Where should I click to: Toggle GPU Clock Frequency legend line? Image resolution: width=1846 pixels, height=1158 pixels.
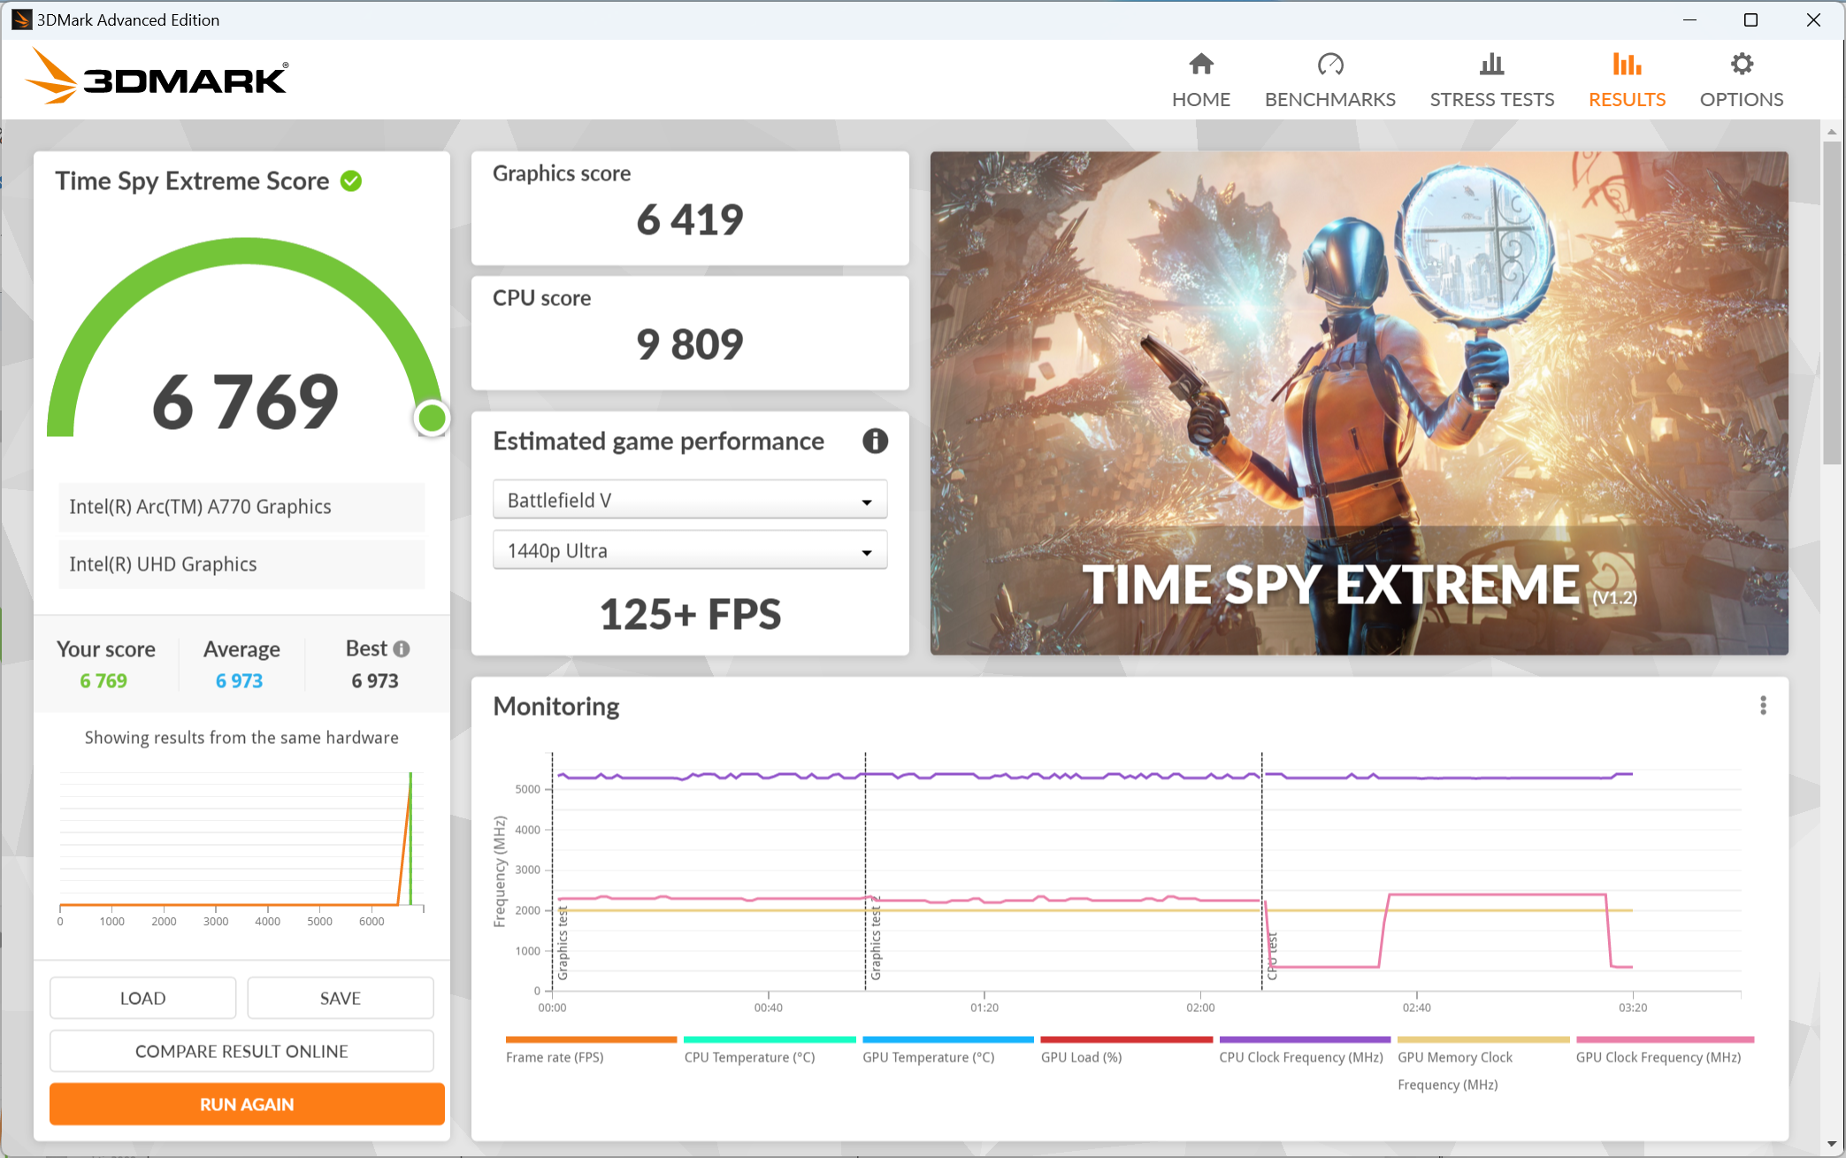[x=1664, y=1040]
